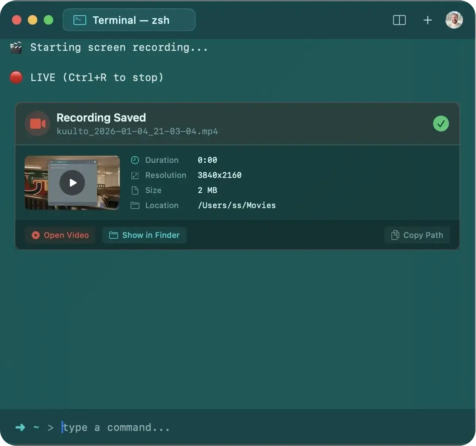Click the red video camera icon

[37, 124]
